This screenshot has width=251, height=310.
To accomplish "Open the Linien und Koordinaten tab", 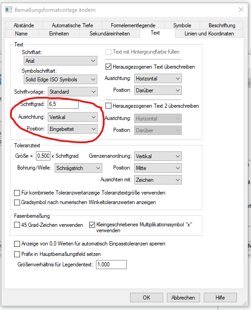I will (x=209, y=34).
